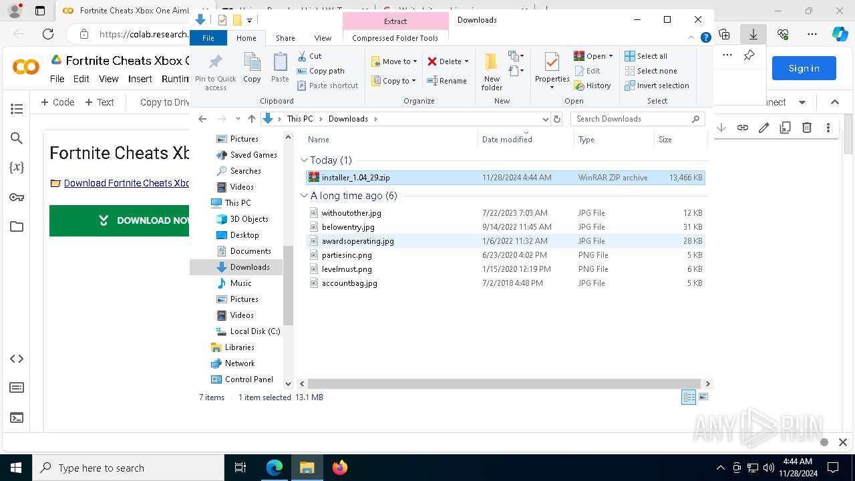Click the Paste ribbon icon
The height and width of the screenshot is (481, 855).
point(280,68)
